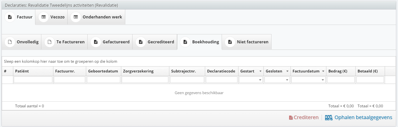Open the Gesloten column header dropdown
This screenshot has width=398, height=127.
pos(287,71)
